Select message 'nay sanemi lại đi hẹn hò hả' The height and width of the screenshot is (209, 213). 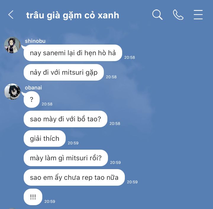point(73,53)
